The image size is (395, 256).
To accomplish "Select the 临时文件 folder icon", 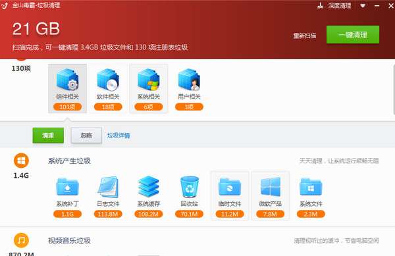I will [x=230, y=187].
